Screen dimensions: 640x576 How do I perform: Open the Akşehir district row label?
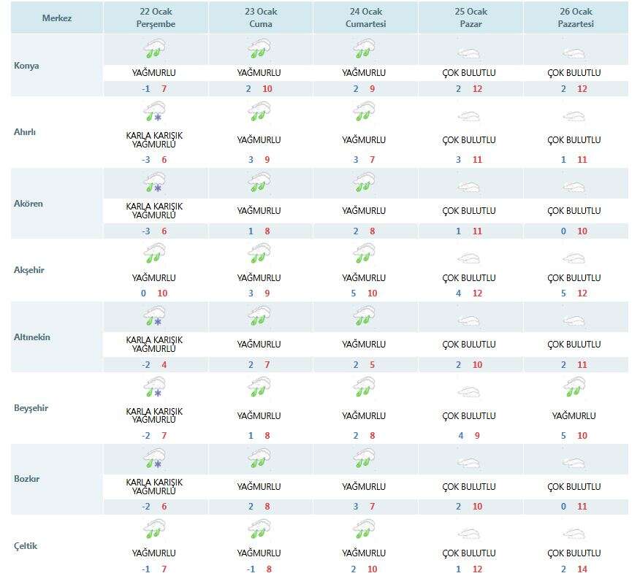pos(30,270)
